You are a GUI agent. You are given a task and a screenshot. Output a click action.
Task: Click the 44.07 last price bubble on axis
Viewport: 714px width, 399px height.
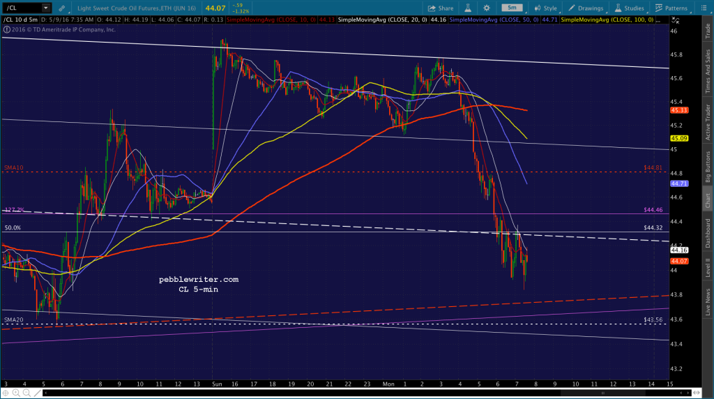pyautogui.click(x=679, y=261)
